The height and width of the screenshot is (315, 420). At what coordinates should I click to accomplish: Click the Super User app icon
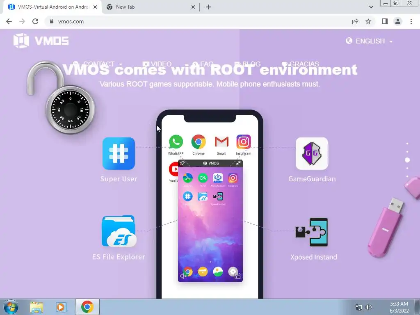119,153
